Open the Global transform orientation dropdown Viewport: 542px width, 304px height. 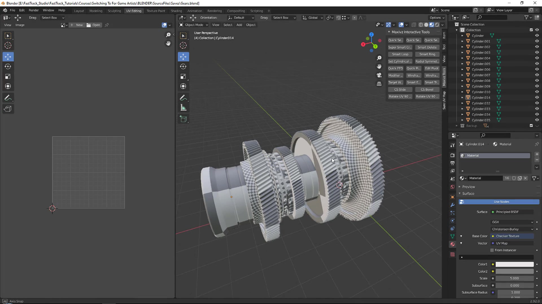tap(312, 18)
